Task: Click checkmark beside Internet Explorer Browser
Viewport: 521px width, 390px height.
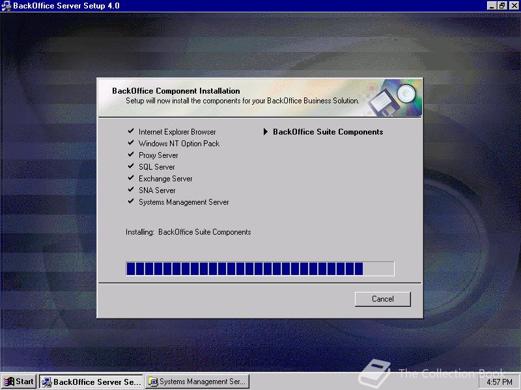Action: click(x=131, y=131)
